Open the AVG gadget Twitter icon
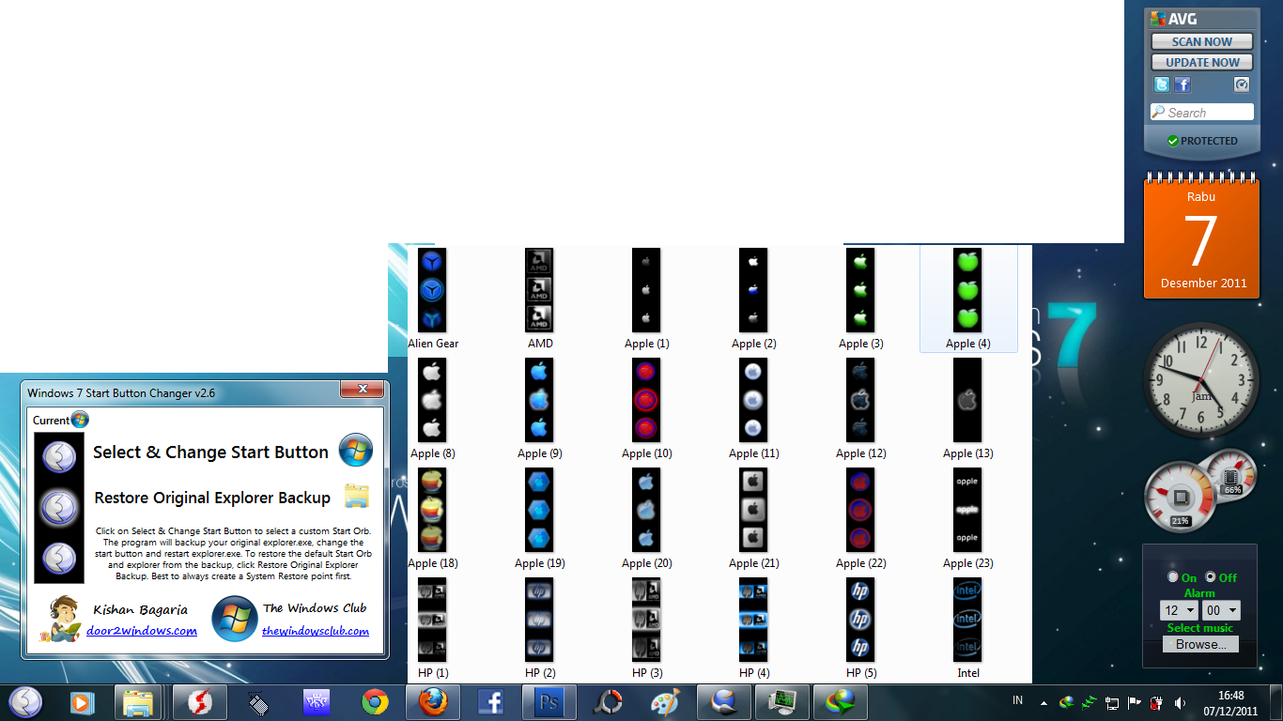 click(x=1162, y=84)
